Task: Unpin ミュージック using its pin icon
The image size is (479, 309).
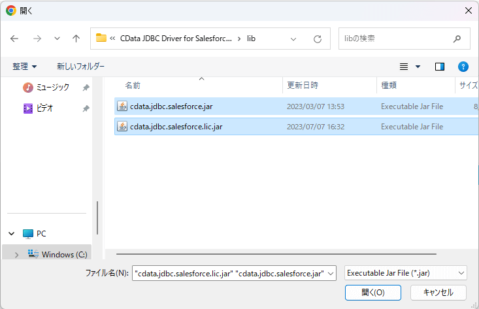Action: 86,88
